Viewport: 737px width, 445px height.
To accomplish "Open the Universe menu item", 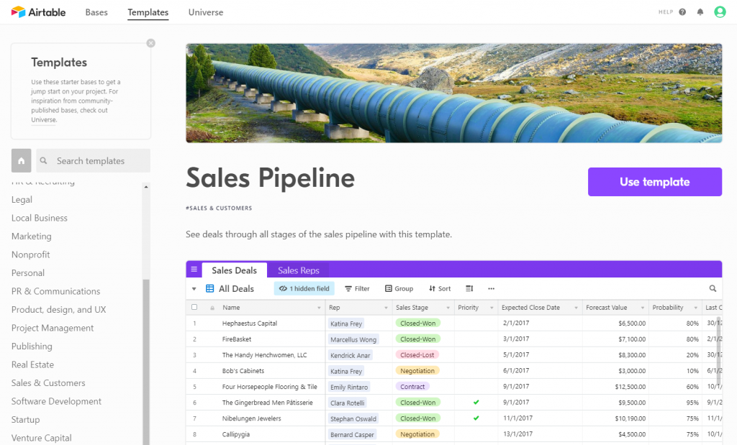I will pyautogui.click(x=206, y=12).
